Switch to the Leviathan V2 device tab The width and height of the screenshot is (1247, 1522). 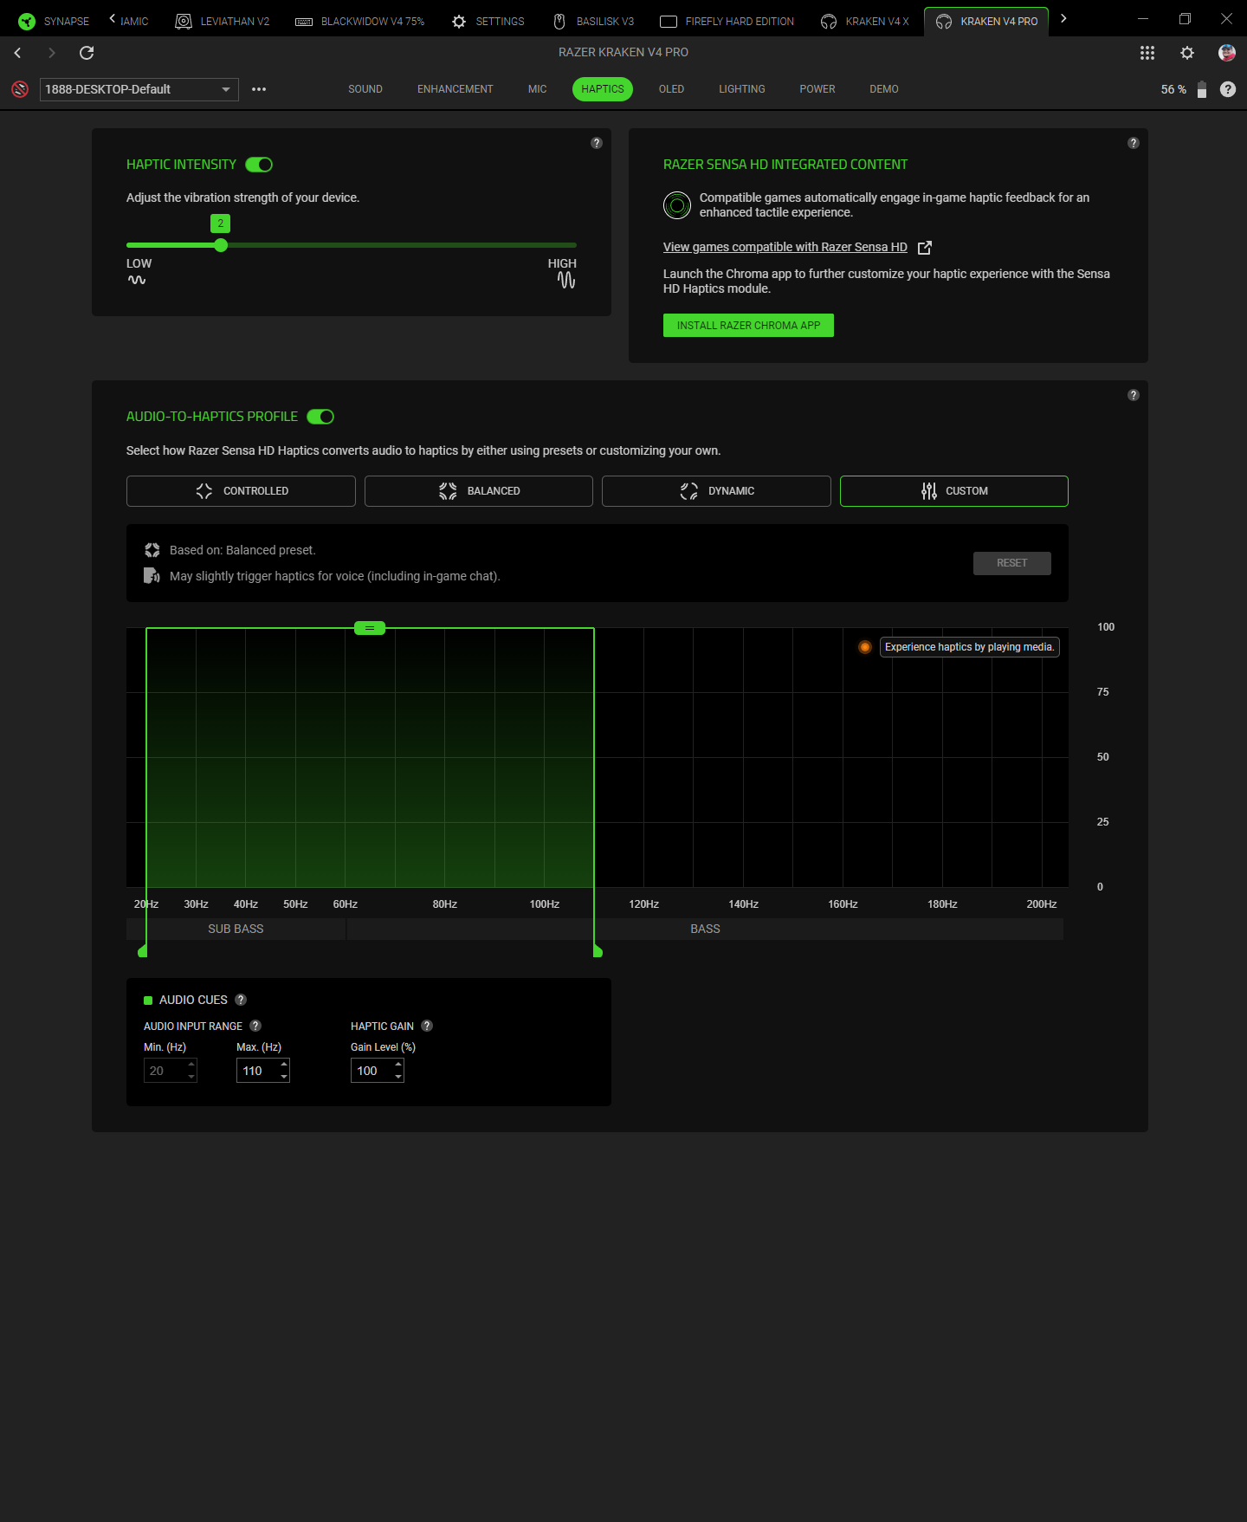(223, 21)
